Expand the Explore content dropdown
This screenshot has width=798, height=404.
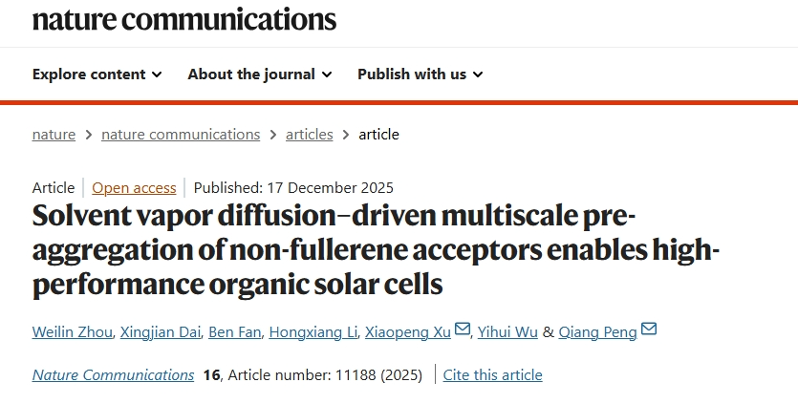point(97,74)
